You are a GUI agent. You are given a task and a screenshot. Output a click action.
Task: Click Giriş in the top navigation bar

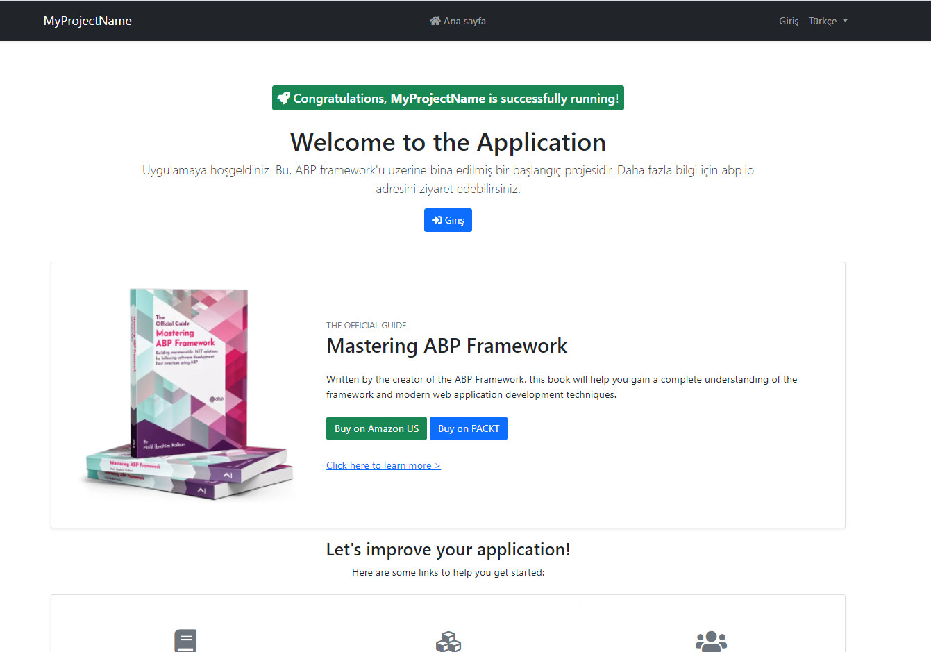pyautogui.click(x=789, y=21)
